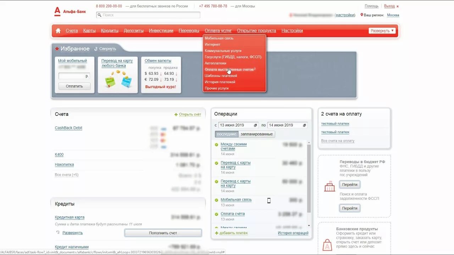This screenshot has width=454, height=255.
Task: Click the green status check for Мобильная связь
Action: tap(216, 200)
